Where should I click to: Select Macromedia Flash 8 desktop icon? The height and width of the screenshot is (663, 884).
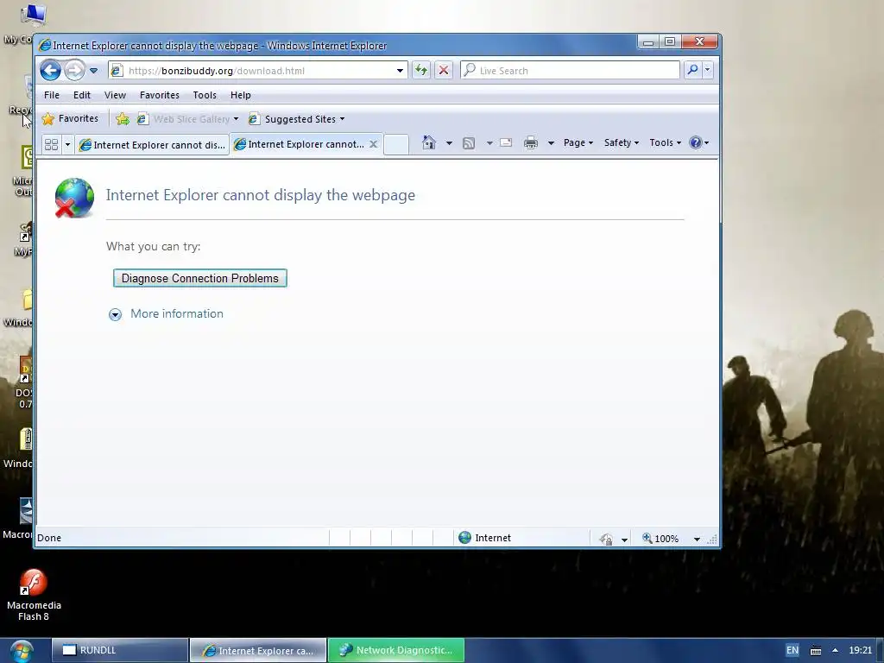point(34,596)
